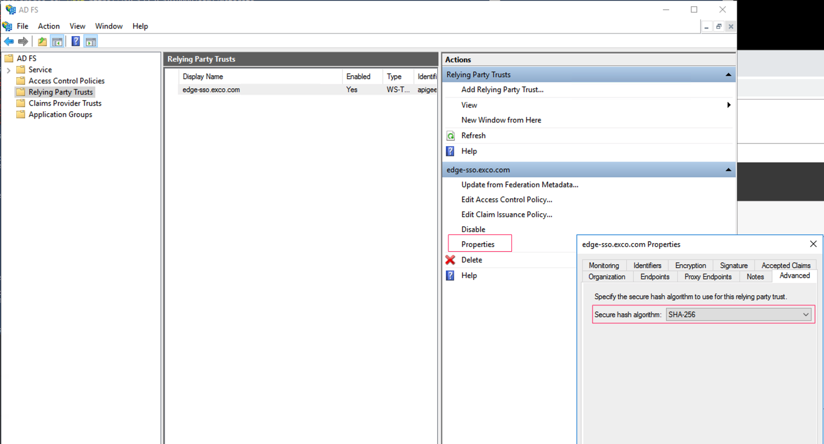This screenshot has width=824, height=444.
Task: Collapse the Relying Party Trusts actions section
Action: [x=728, y=75]
